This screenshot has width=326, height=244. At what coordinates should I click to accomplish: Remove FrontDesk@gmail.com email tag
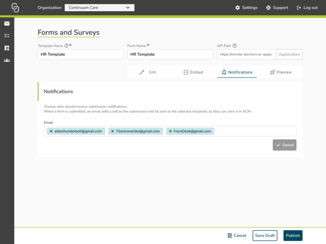(x=170, y=131)
